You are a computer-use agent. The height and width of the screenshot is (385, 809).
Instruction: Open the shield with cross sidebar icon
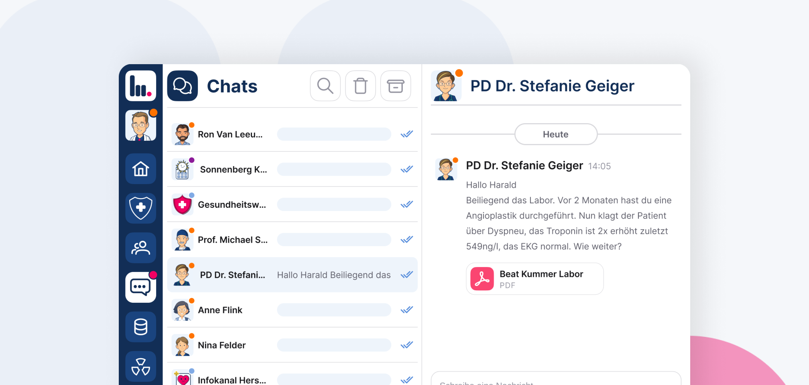click(x=140, y=208)
